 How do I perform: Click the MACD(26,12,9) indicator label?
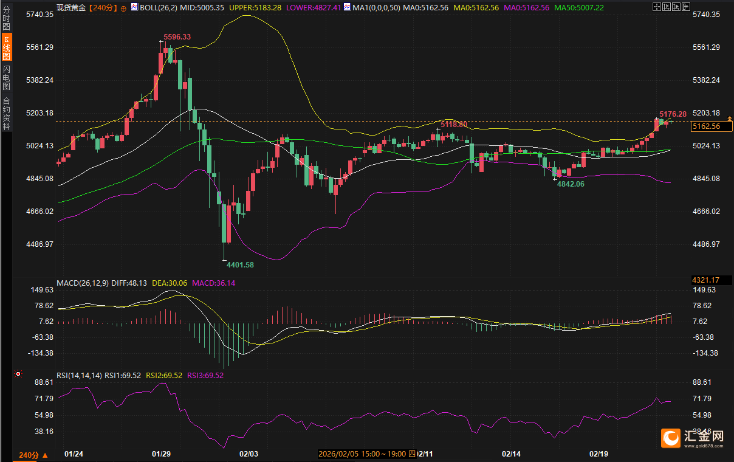click(x=83, y=283)
